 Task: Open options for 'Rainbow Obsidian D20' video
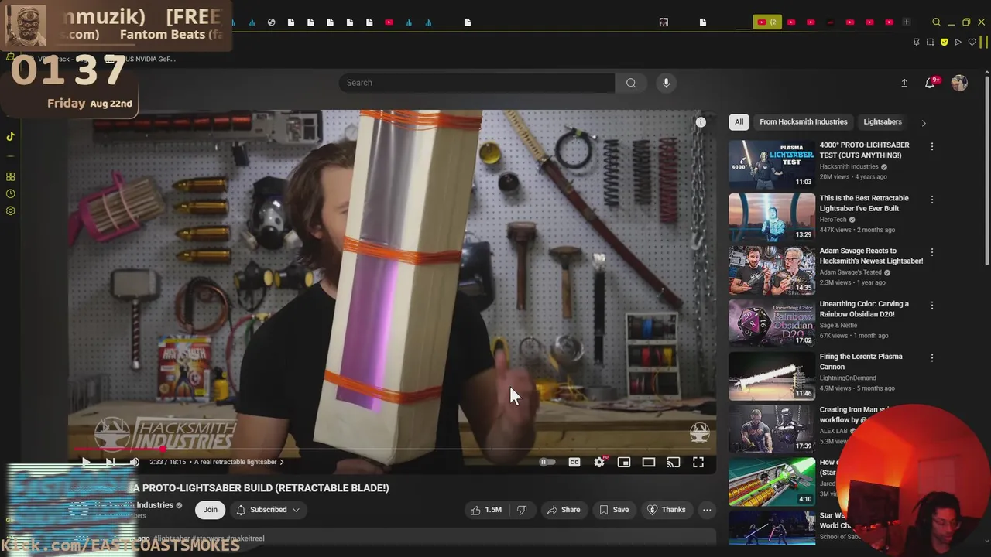(932, 305)
